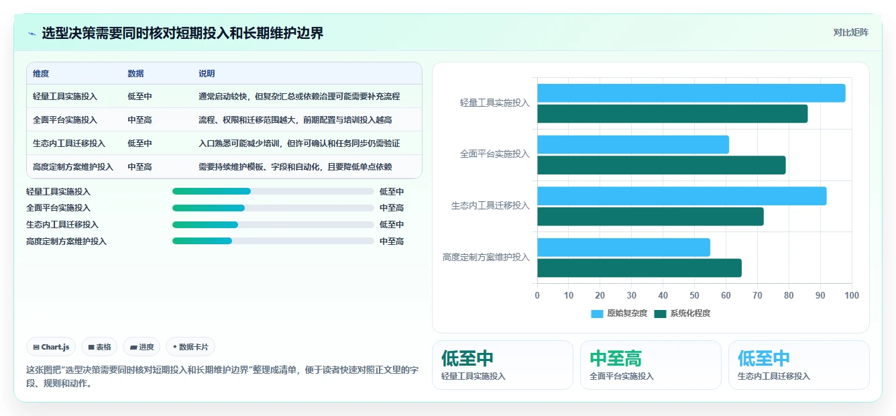Click the 原始复杂度 bar for 生态内工具迁移投入
896x416 pixels.
pyautogui.click(x=681, y=196)
